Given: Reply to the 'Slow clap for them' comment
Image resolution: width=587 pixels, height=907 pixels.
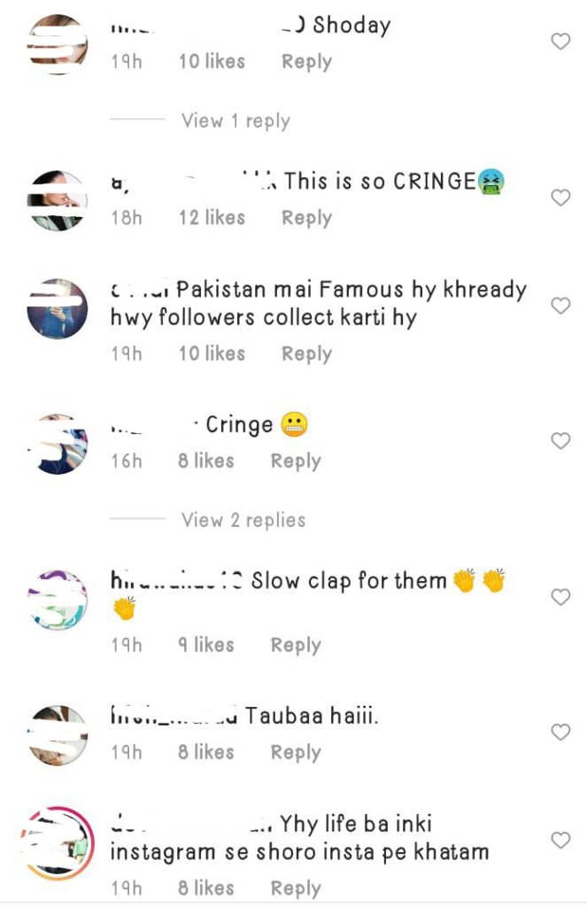Looking at the screenshot, I should (x=296, y=646).
